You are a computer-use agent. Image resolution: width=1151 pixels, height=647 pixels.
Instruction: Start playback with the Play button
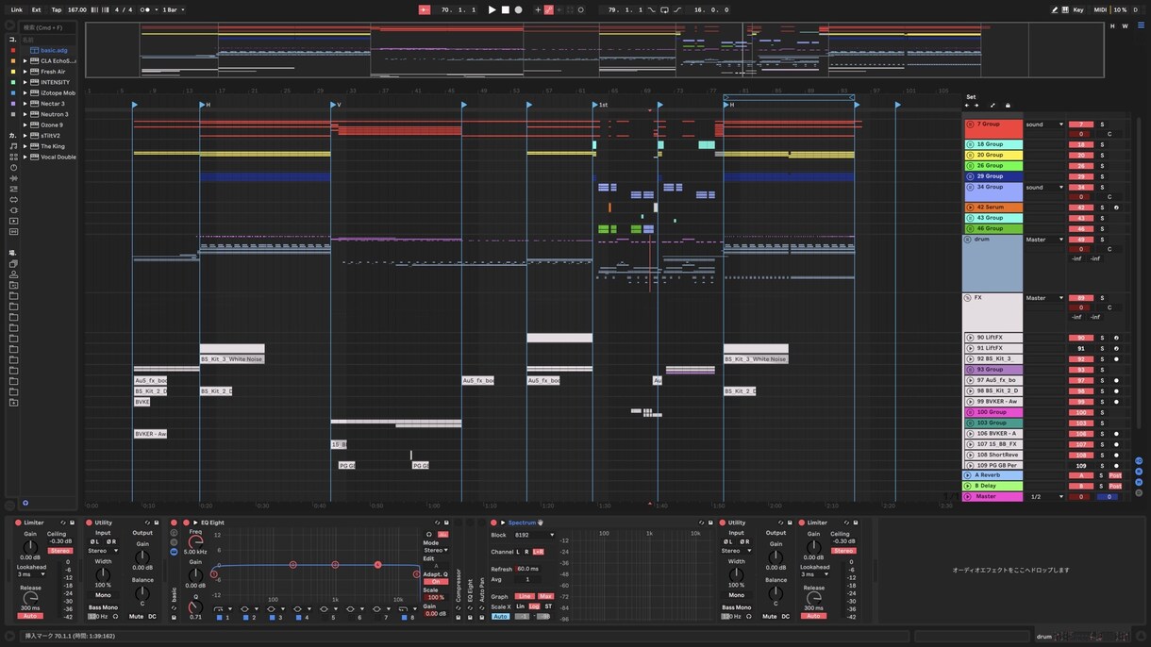tap(492, 9)
